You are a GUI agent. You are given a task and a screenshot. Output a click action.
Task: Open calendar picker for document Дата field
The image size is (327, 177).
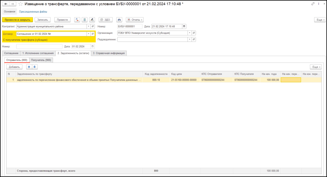pyautogui.click(x=184, y=26)
